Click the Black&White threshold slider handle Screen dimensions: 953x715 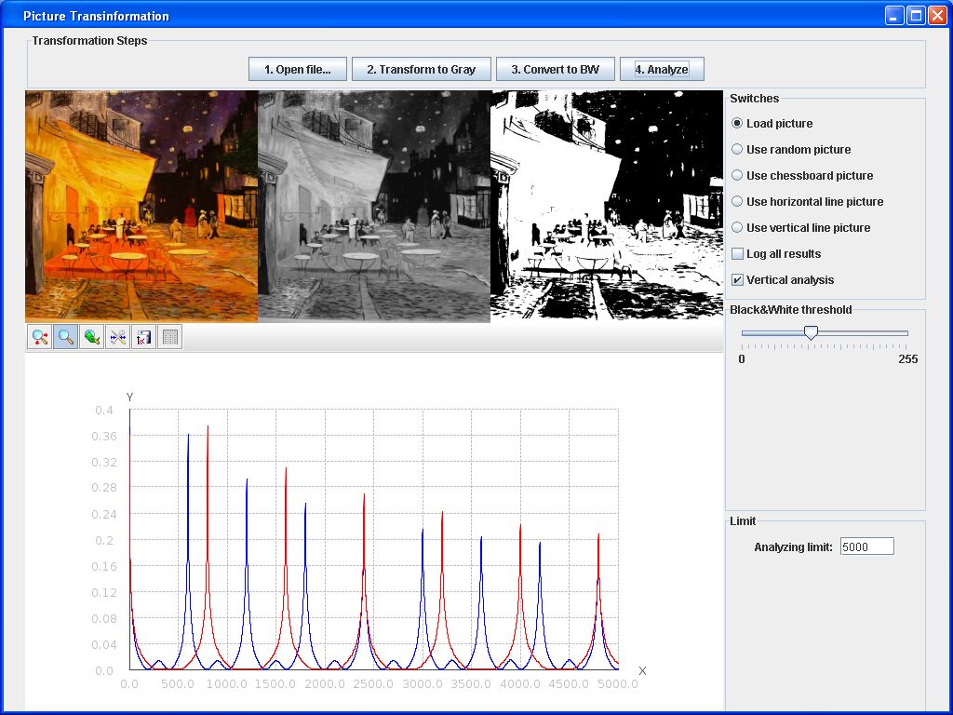pyautogui.click(x=811, y=332)
